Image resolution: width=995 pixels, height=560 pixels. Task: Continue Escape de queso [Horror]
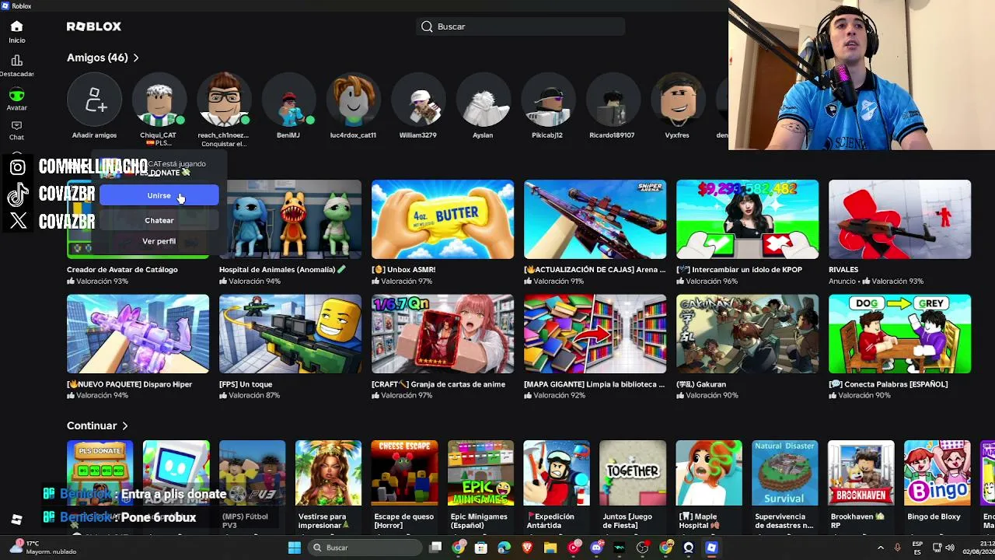tap(404, 474)
